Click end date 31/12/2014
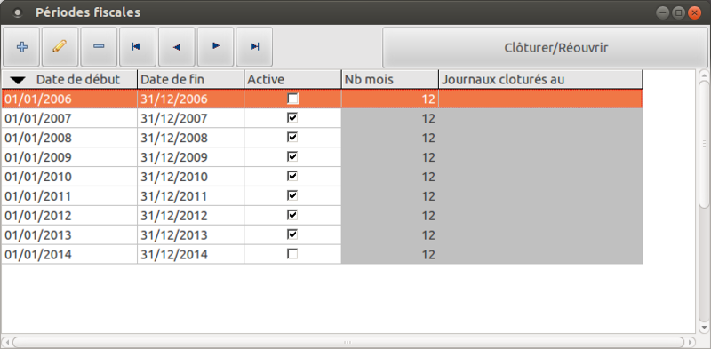 pyautogui.click(x=190, y=254)
